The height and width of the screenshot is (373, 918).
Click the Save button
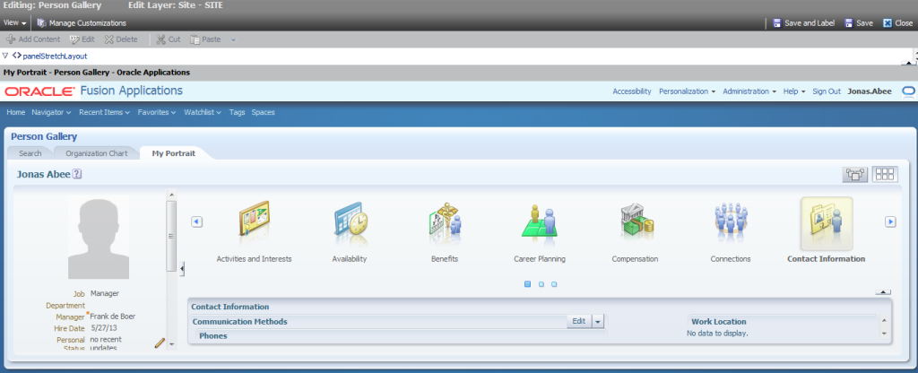(859, 23)
